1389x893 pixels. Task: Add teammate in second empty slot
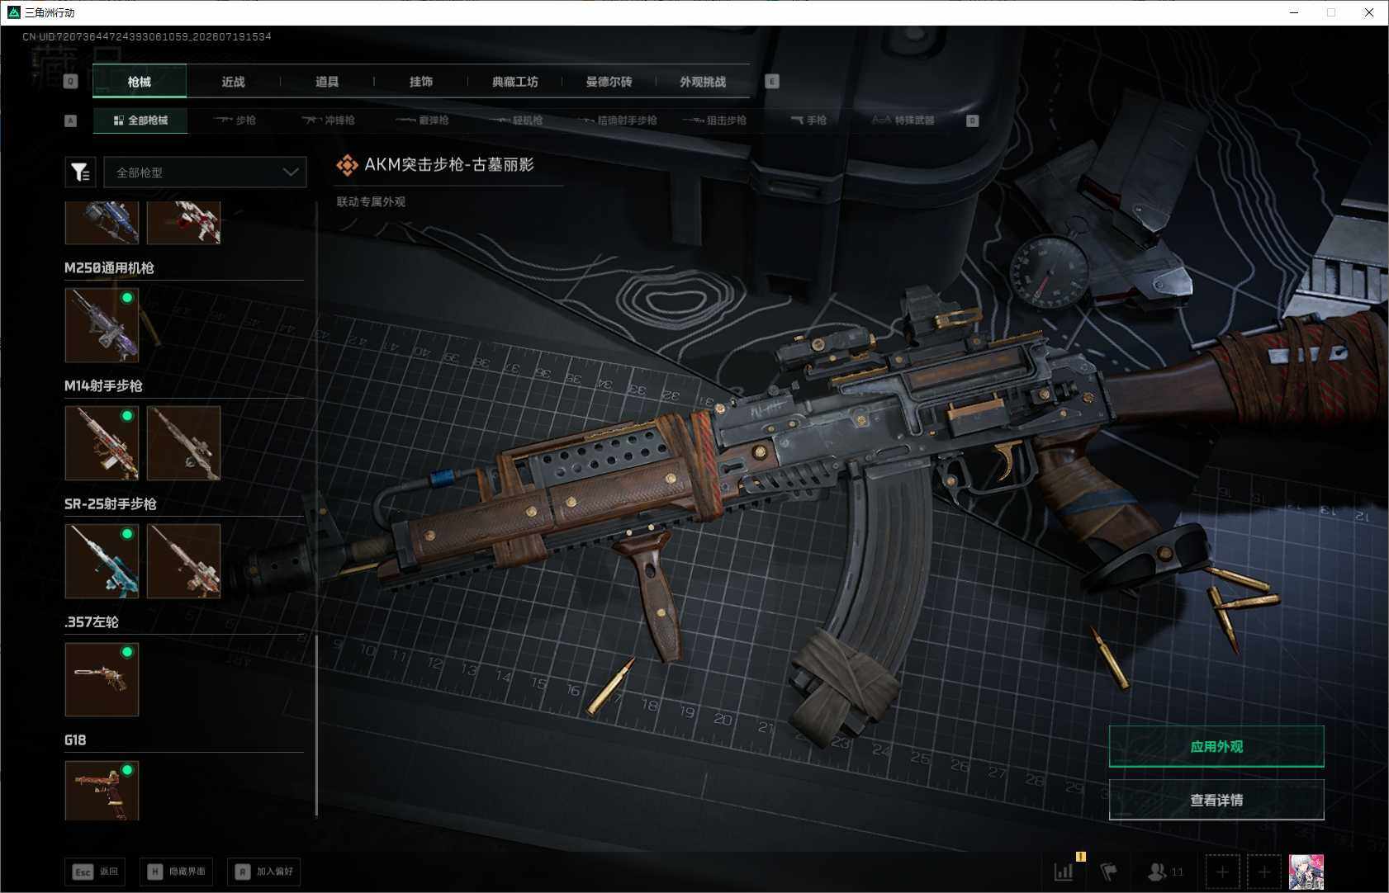coord(1263,872)
